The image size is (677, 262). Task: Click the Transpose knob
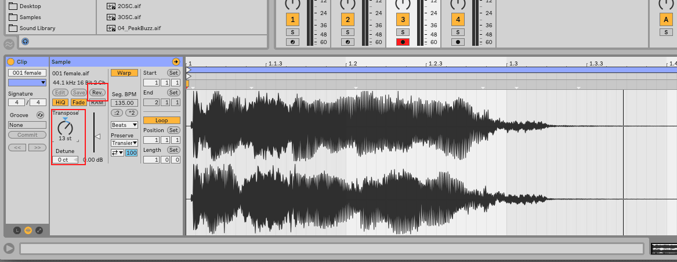(65, 127)
